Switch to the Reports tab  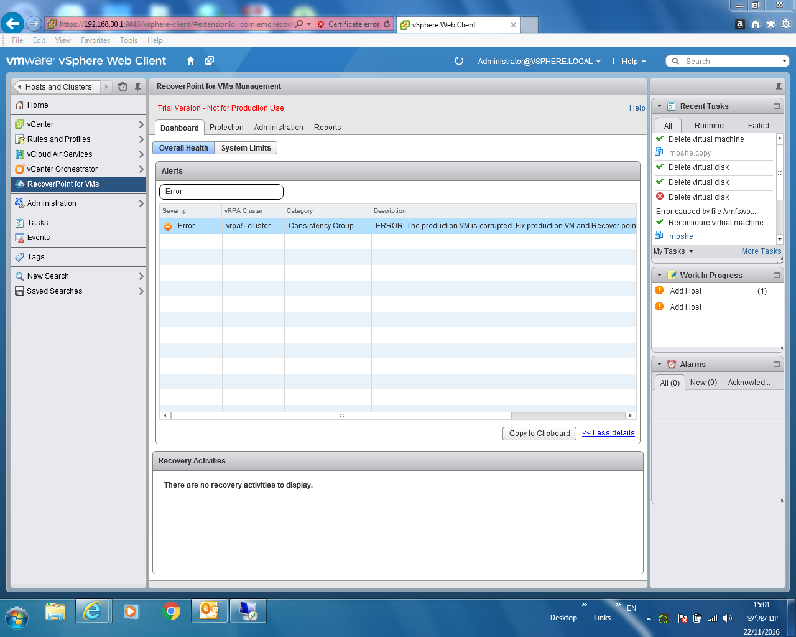pos(327,128)
